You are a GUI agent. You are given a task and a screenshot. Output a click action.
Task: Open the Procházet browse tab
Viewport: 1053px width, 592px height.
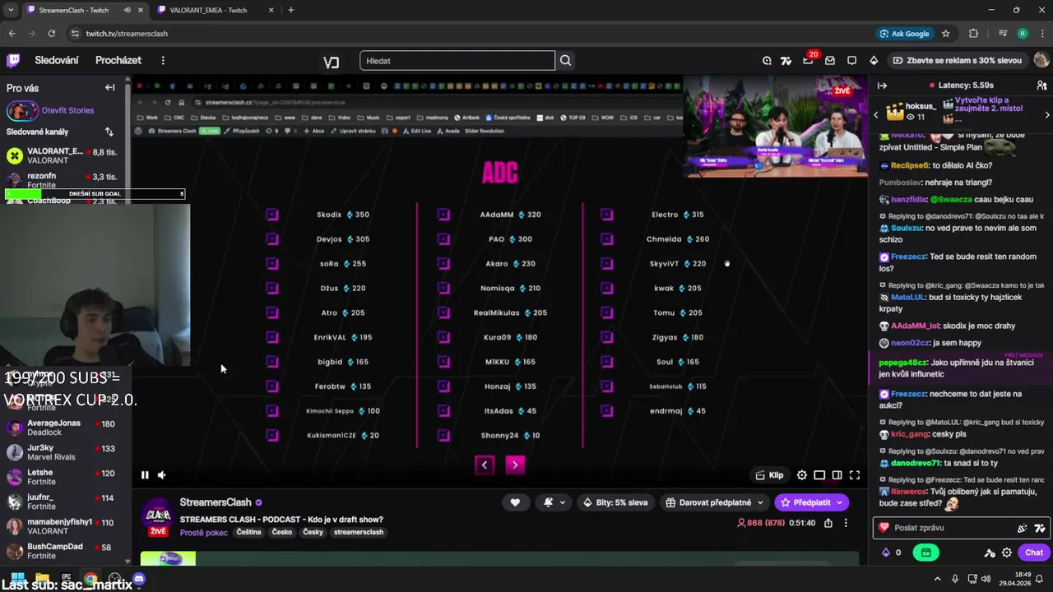pos(118,60)
